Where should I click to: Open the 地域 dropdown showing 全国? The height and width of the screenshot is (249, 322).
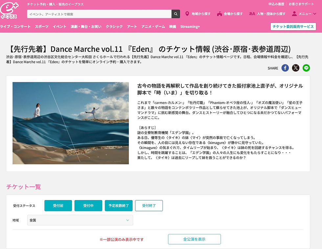tap(80, 220)
